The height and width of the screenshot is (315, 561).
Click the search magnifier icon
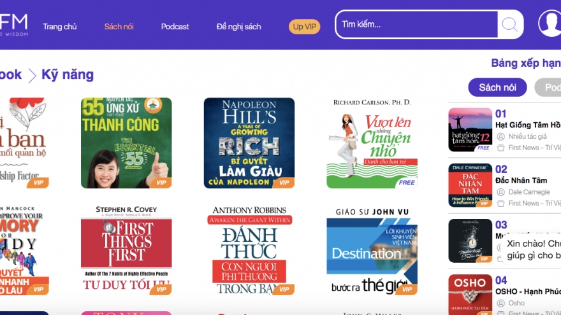(510, 25)
